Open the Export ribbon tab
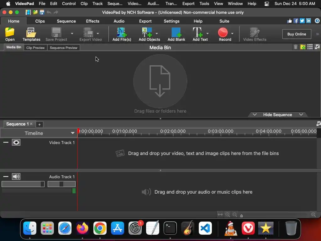Image resolution: width=321 pixels, height=241 pixels. (x=145, y=21)
